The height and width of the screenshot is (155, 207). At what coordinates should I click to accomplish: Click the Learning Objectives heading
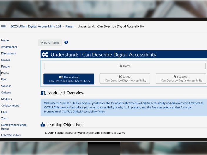tap(65, 124)
